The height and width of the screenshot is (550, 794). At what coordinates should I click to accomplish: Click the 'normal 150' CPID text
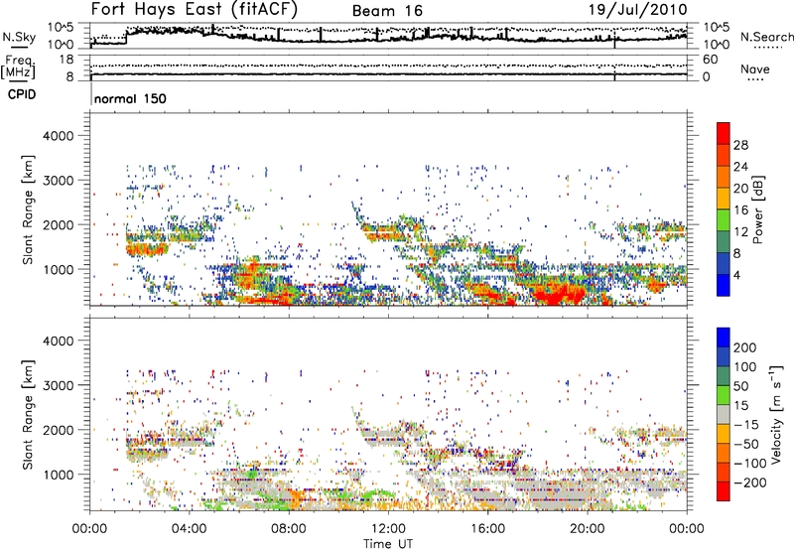(130, 98)
